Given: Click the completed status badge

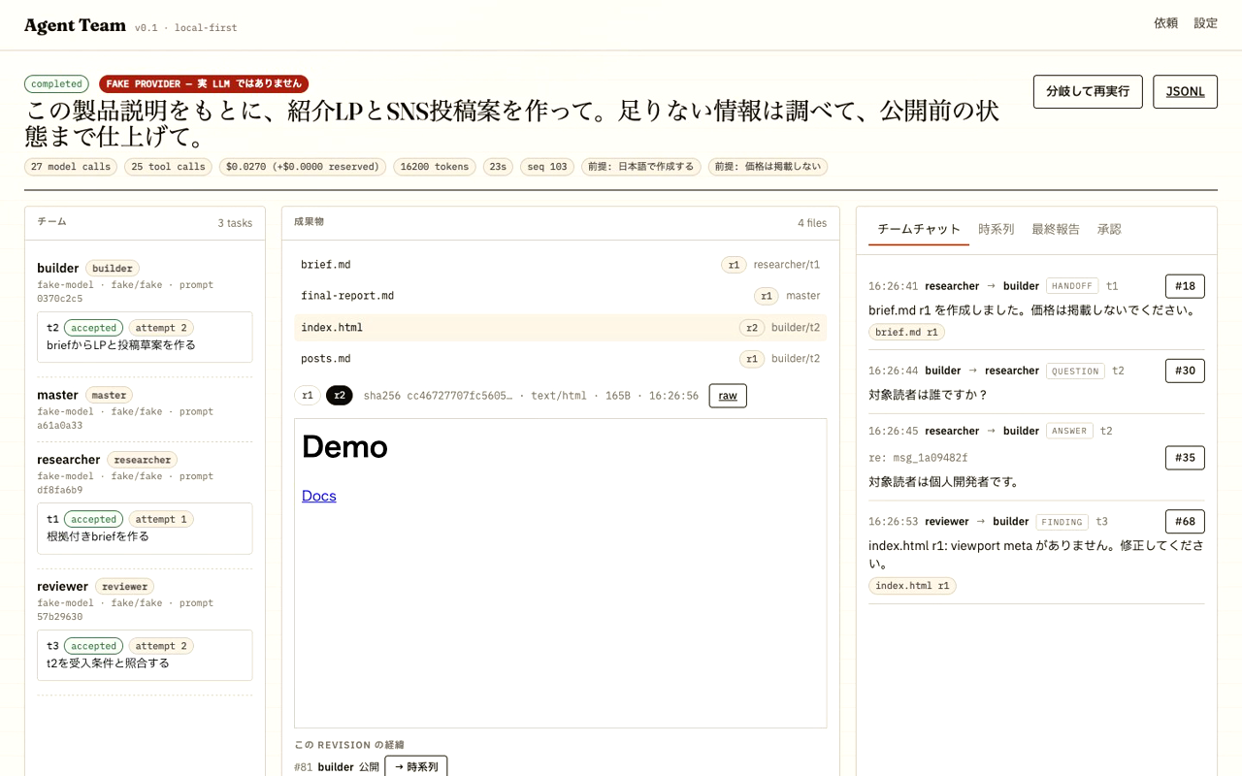Looking at the screenshot, I should click(56, 84).
